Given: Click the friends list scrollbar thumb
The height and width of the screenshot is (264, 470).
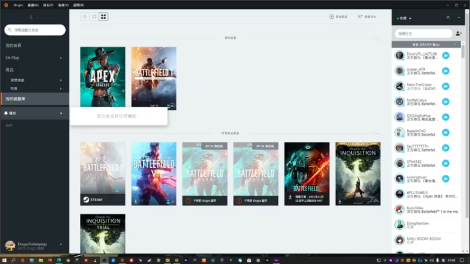Looking at the screenshot, I should pos(463,52).
